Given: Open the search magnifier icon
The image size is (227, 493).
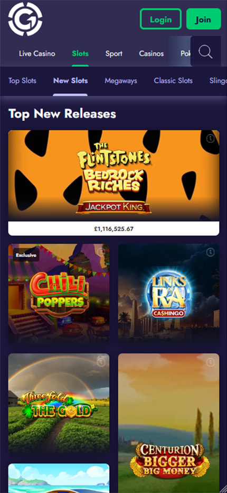Looking at the screenshot, I should [x=206, y=51].
